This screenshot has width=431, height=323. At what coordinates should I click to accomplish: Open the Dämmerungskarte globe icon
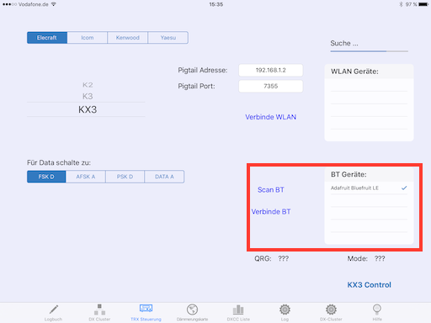(x=192, y=310)
